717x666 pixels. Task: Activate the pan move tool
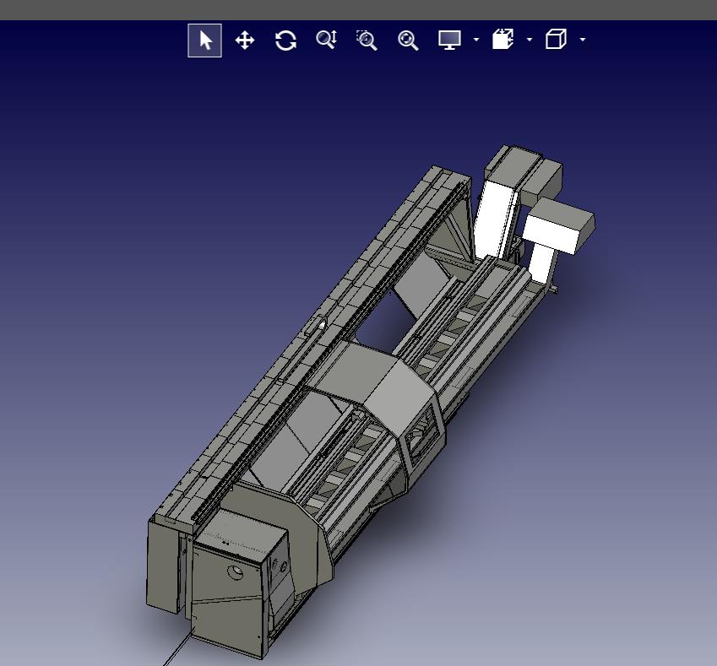coord(245,41)
